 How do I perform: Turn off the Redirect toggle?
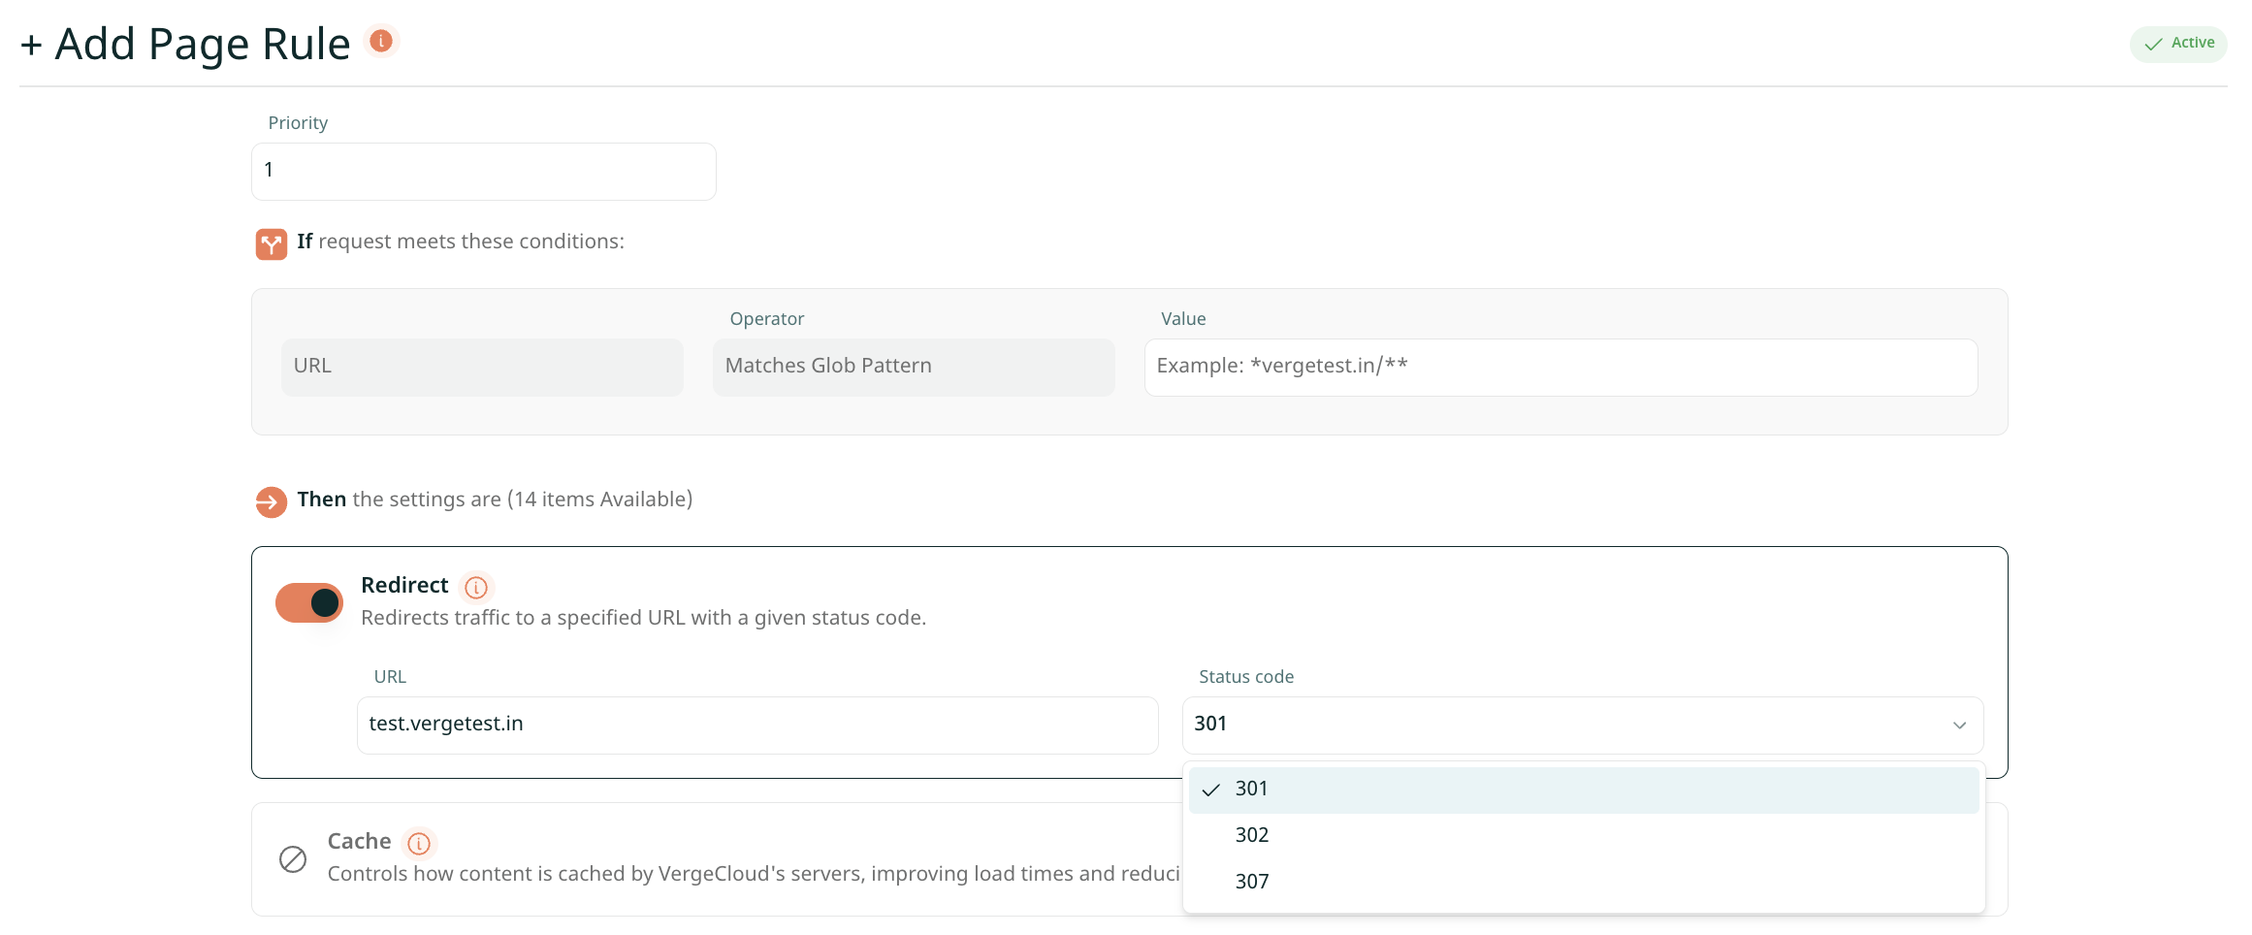(309, 603)
